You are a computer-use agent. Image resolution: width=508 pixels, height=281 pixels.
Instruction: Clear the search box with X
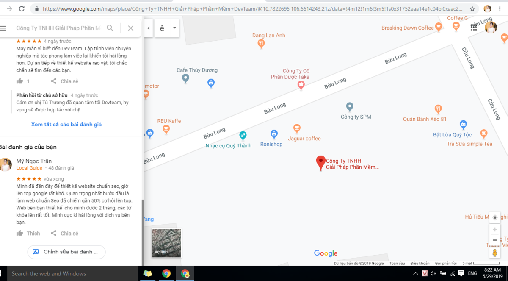click(x=130, y=28)
